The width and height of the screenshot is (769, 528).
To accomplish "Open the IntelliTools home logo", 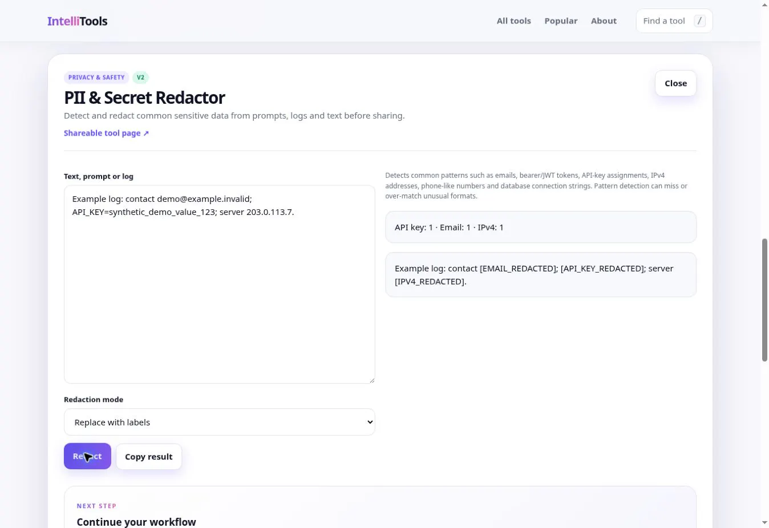I will [x=77, y=21].
